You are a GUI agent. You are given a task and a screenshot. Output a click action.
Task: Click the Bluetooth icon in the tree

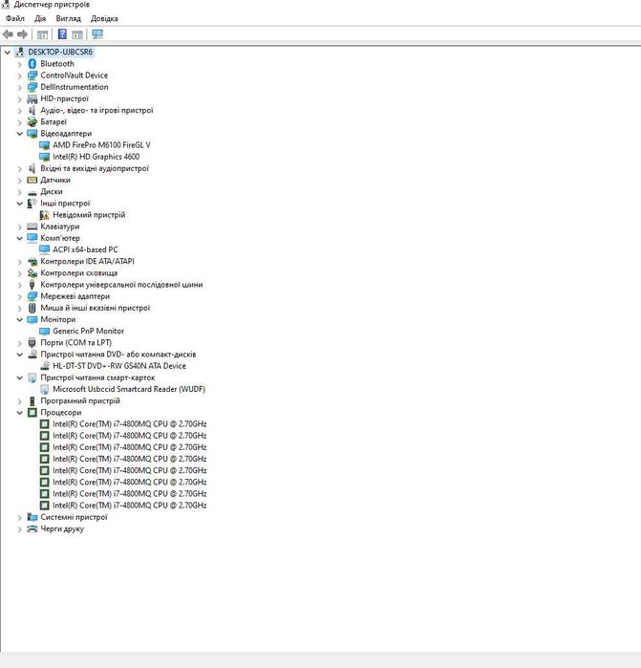coord(32,64)
